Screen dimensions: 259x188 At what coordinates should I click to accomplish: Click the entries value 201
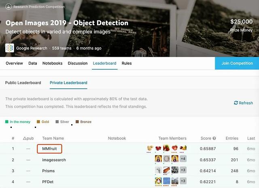tap(235, 160)
